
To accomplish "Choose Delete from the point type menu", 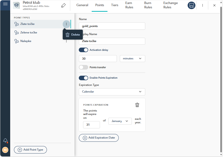I will [73, 35].
